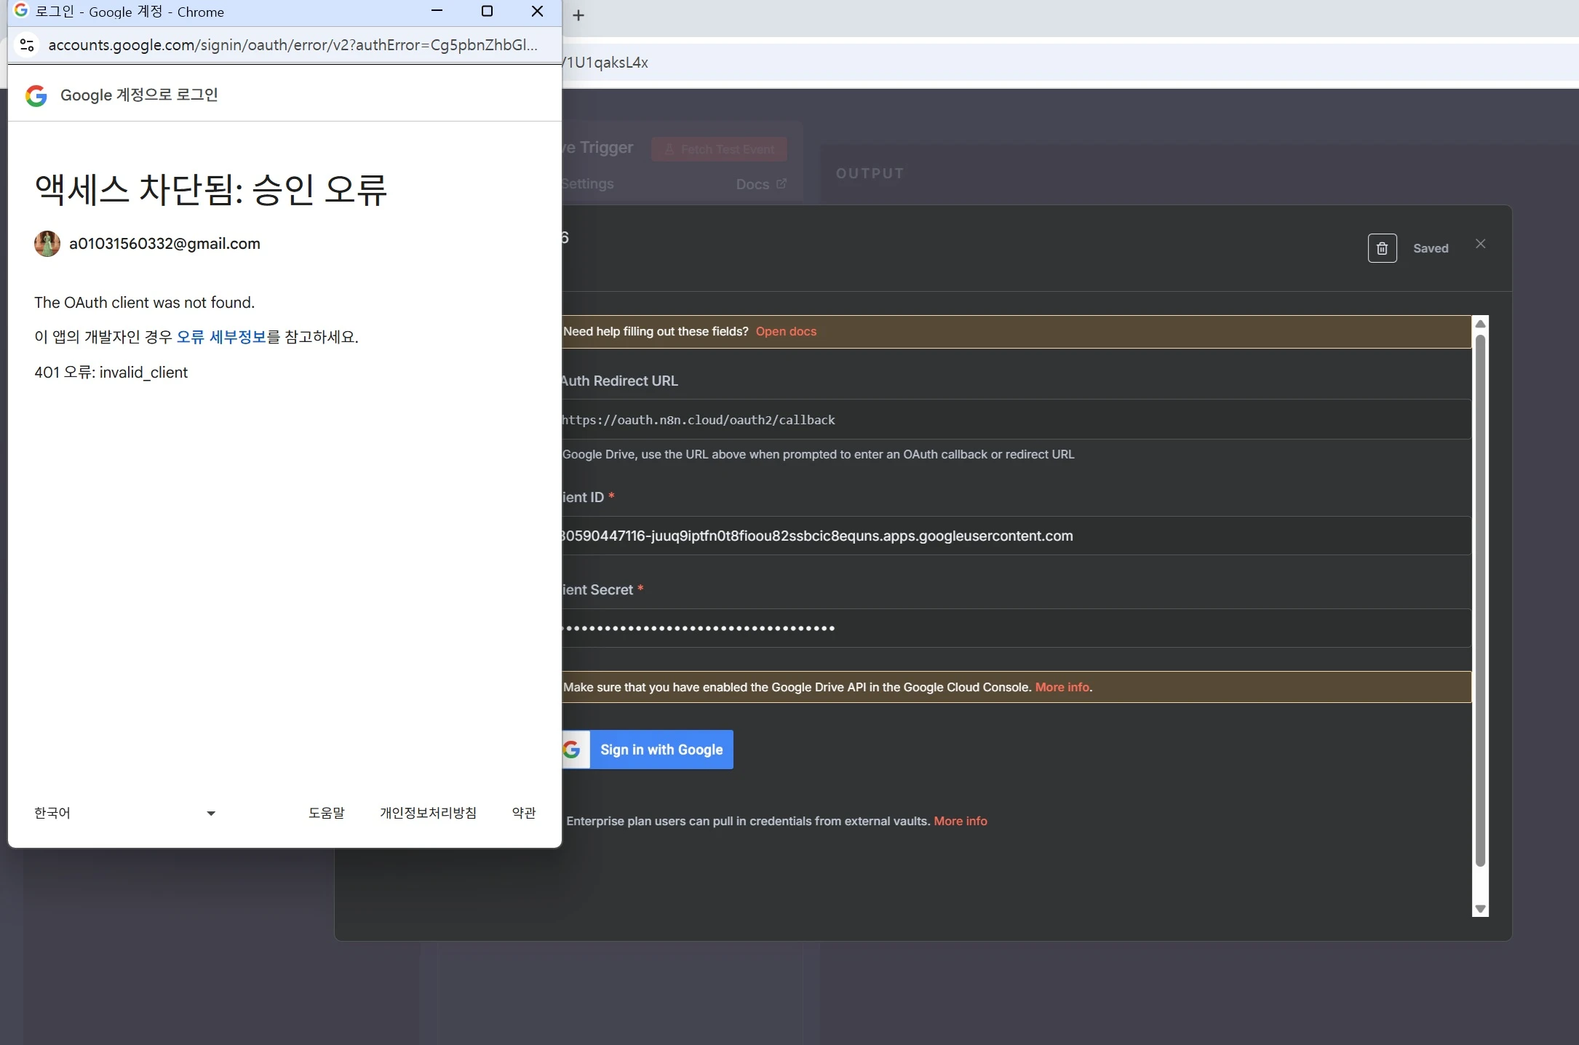Click the Sign in with Google button

[x=661, y=750]
